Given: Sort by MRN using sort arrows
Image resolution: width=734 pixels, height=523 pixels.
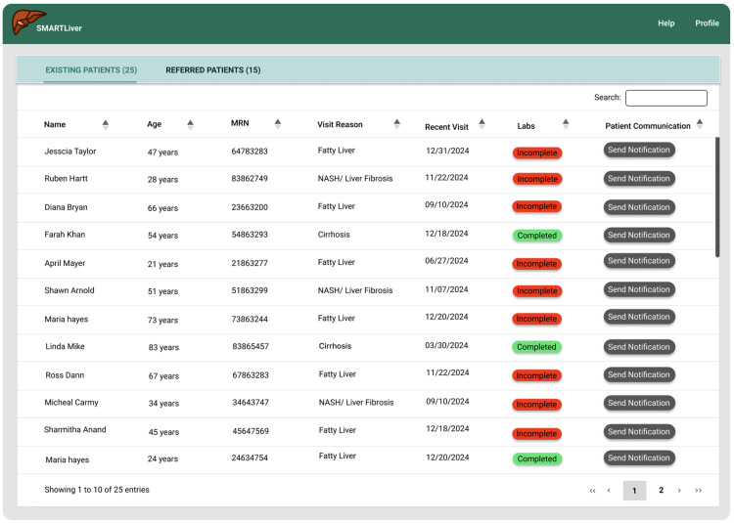Looking at the screenshot, I should (278, 123).
